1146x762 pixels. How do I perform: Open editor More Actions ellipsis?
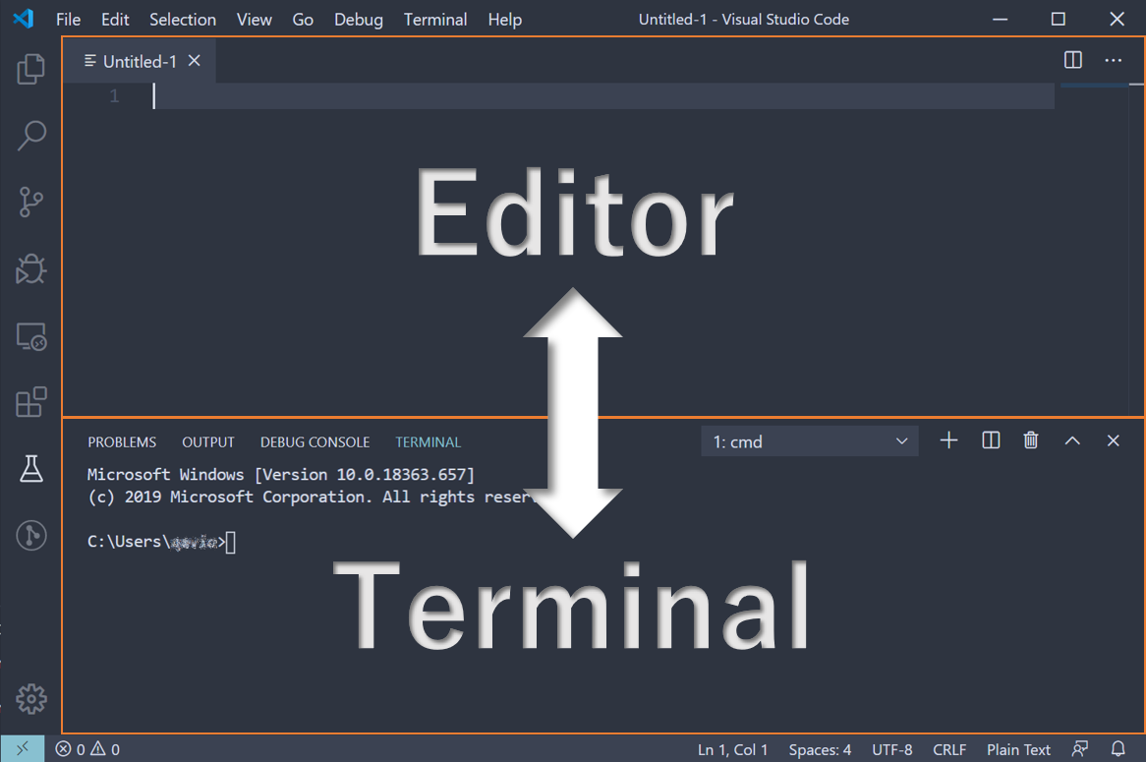click(x=1114, y=60)
